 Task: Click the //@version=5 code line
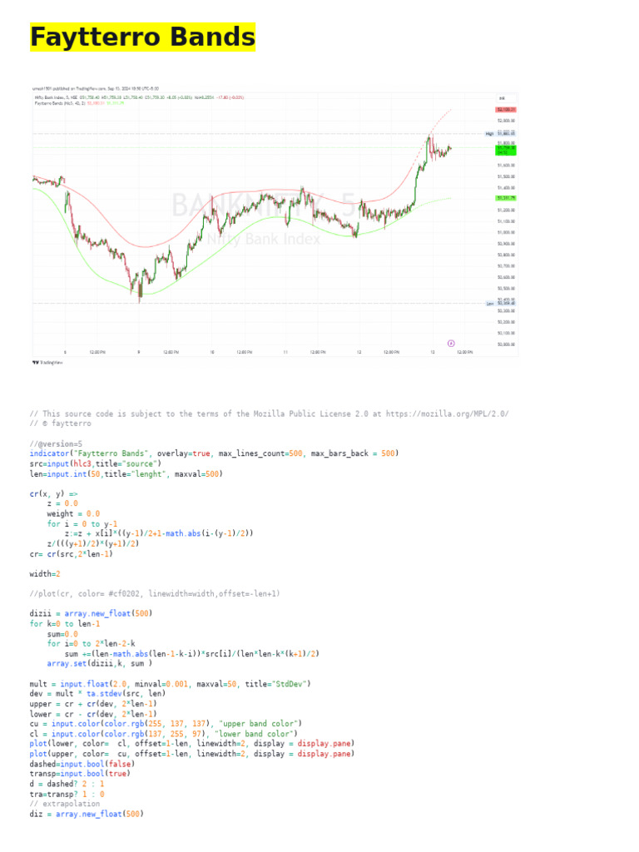[56, 443]
